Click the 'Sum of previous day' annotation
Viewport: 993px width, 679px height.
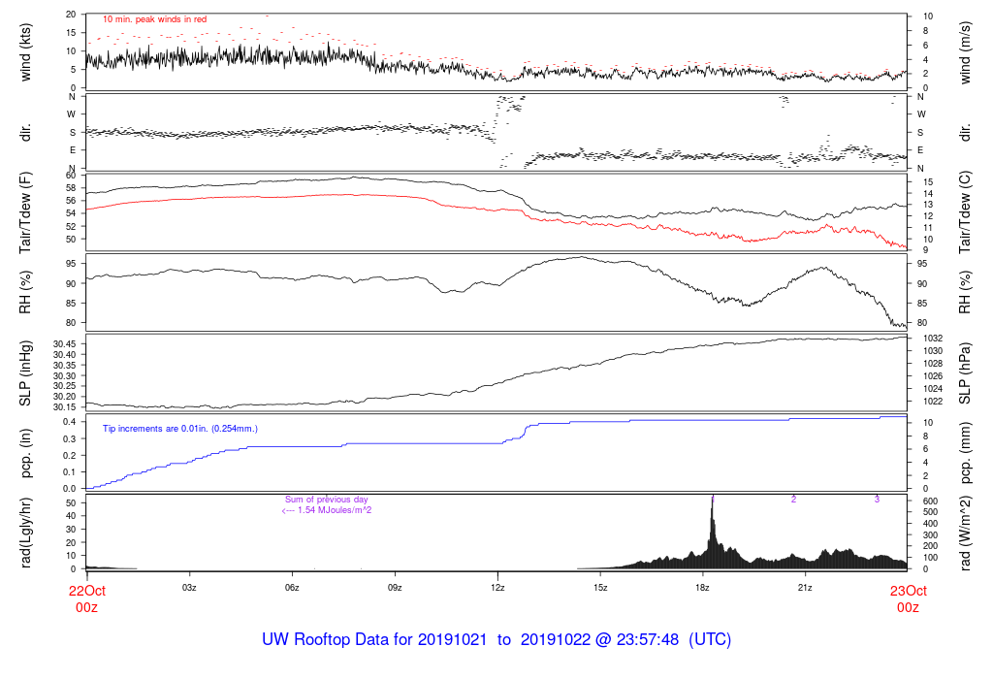[x=326, y=500]
